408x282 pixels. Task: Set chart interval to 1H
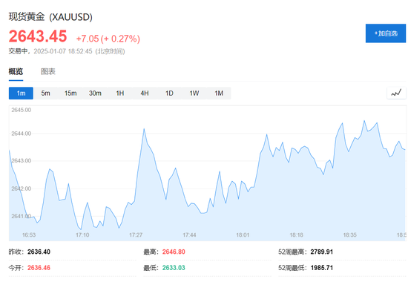pyautogui.click(x=120, y=94)
